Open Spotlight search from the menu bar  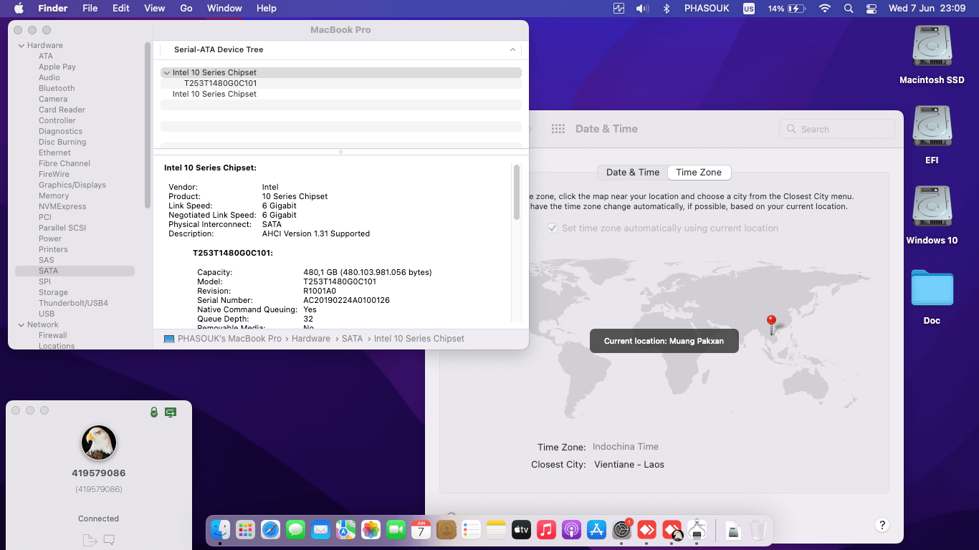point(849,8)
